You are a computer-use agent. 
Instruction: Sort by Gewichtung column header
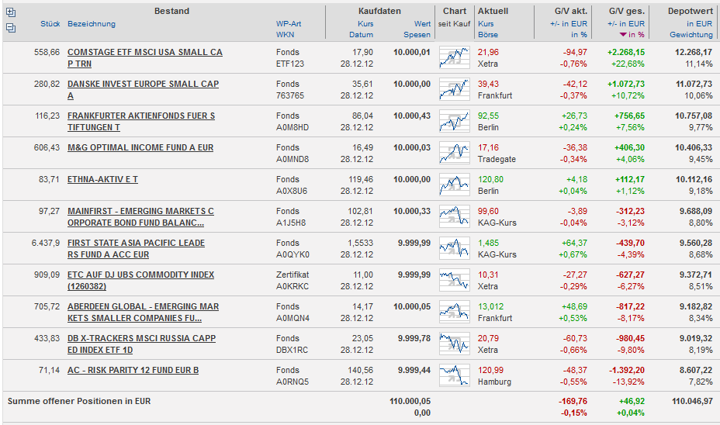click(x=691, y=35)
